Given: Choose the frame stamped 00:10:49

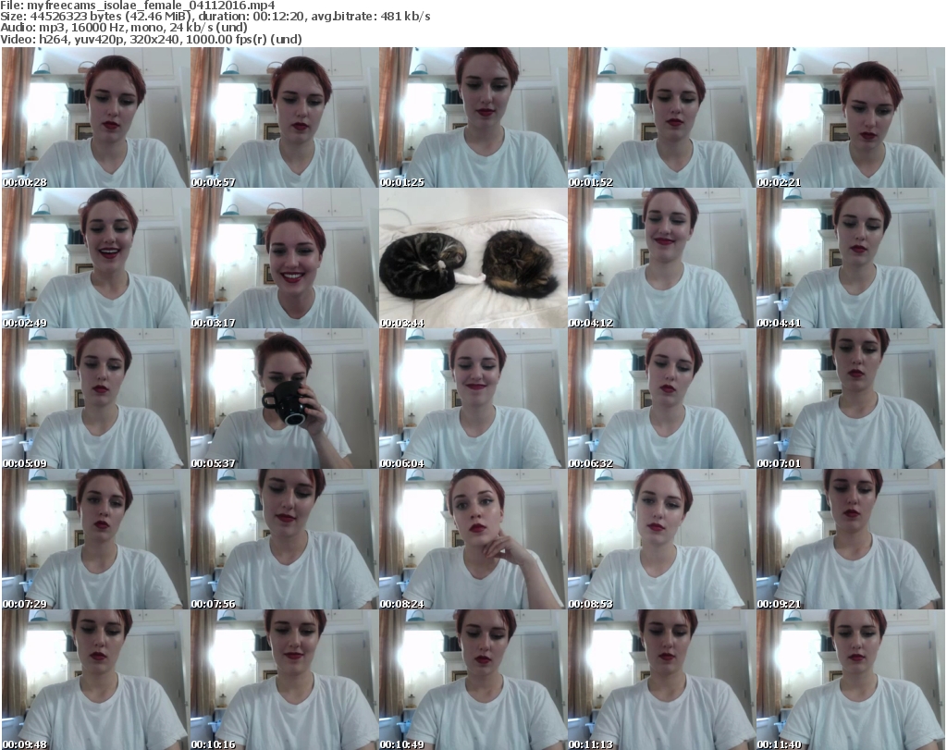Looking at the screenshot, I should 473,680.
